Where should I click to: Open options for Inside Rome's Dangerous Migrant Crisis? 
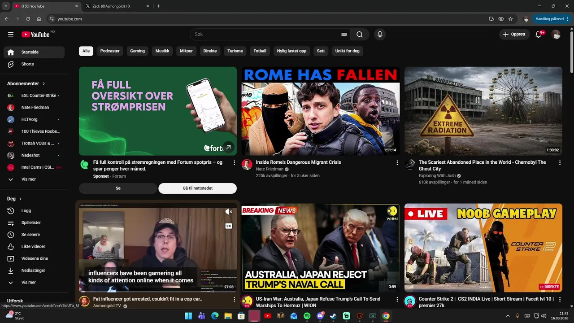397,163
